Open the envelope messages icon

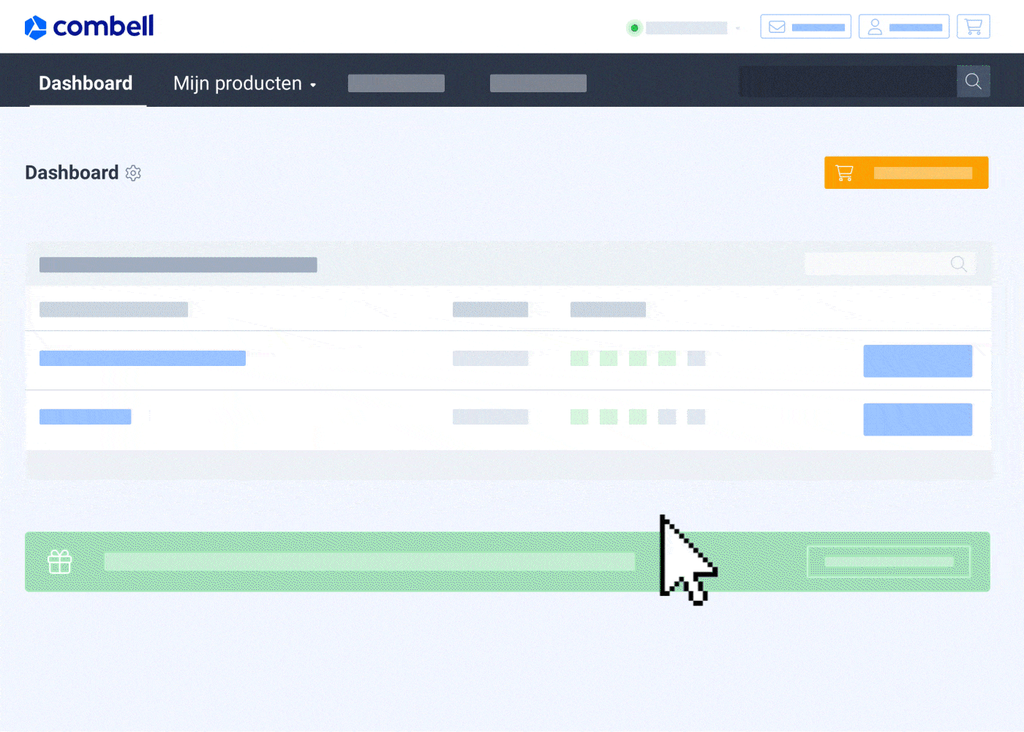click(777, 26)
